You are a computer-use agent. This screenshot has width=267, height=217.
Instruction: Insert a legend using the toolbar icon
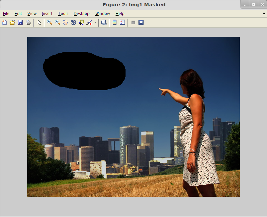click(x=123, y=22)
